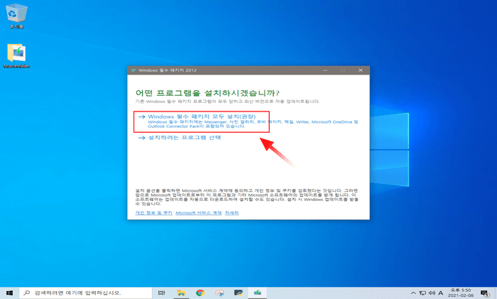The height and width of the screenshot is (299, 497).
Task: Click the taskbar search box
Action: (x=86, y=293)
